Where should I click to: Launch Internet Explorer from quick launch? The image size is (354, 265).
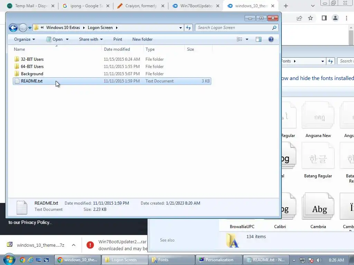[x=30, y=260]
